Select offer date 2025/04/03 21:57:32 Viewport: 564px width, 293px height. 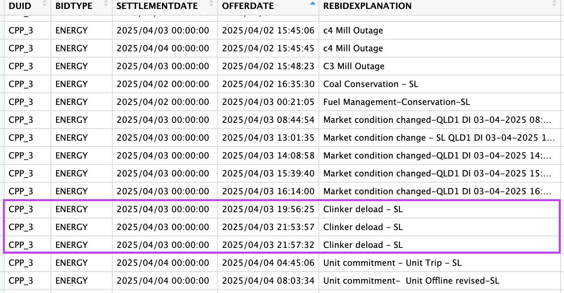point(268,245)
